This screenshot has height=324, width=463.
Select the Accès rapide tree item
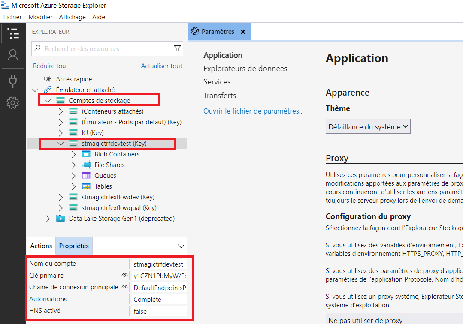tap(74, 79)
